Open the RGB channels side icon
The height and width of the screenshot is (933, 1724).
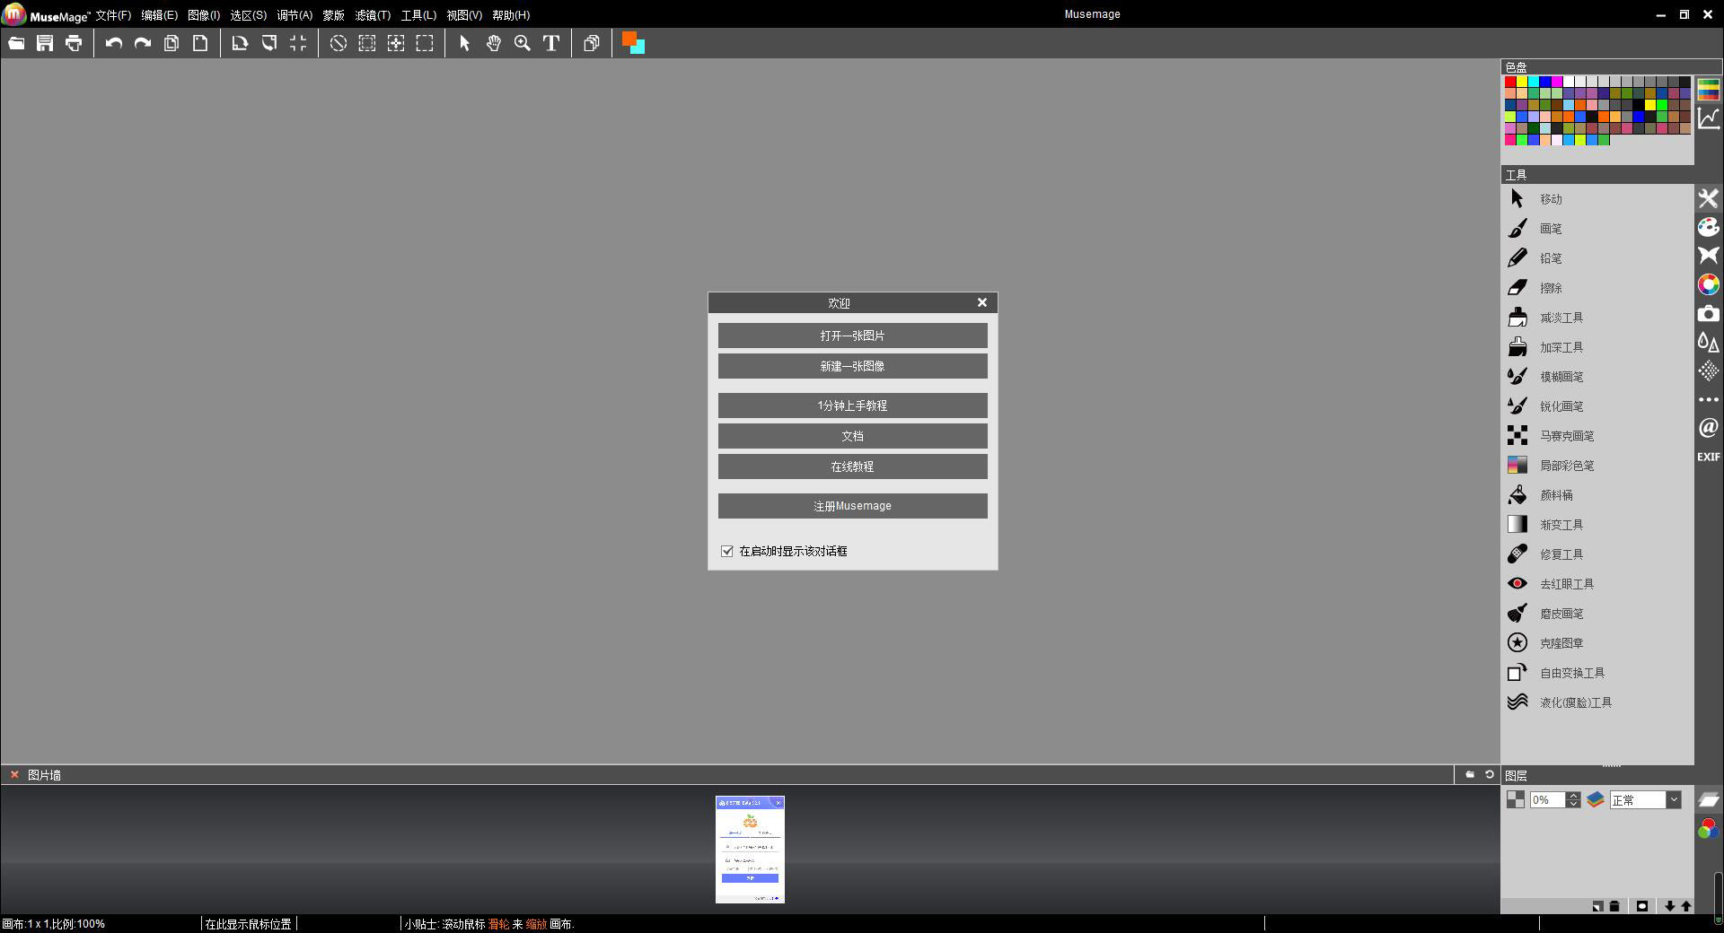(x=1708, y=829)
